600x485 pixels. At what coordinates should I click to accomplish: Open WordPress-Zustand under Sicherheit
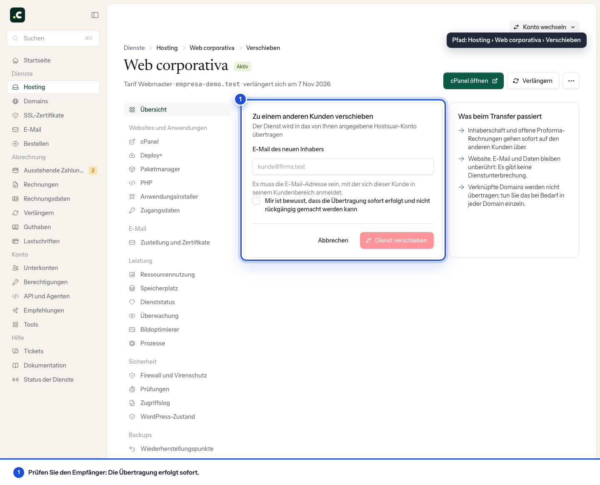tap(177, 417)
